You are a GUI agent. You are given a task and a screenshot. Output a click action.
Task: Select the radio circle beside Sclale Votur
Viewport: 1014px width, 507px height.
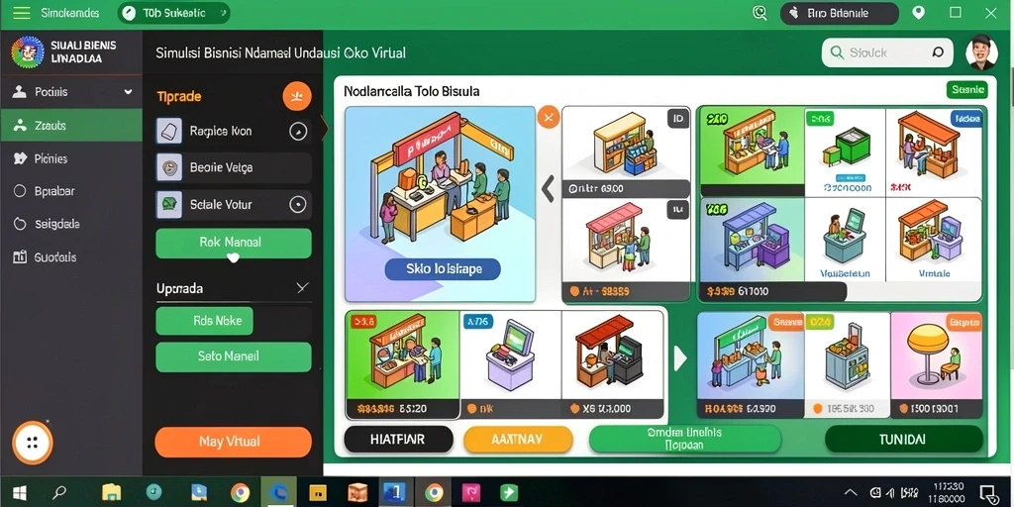coord(297,205)
